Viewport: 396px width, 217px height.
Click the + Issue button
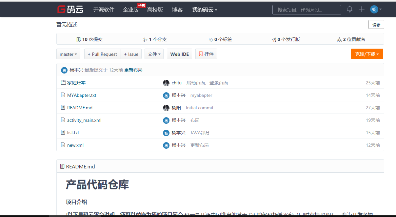(131, 54)
